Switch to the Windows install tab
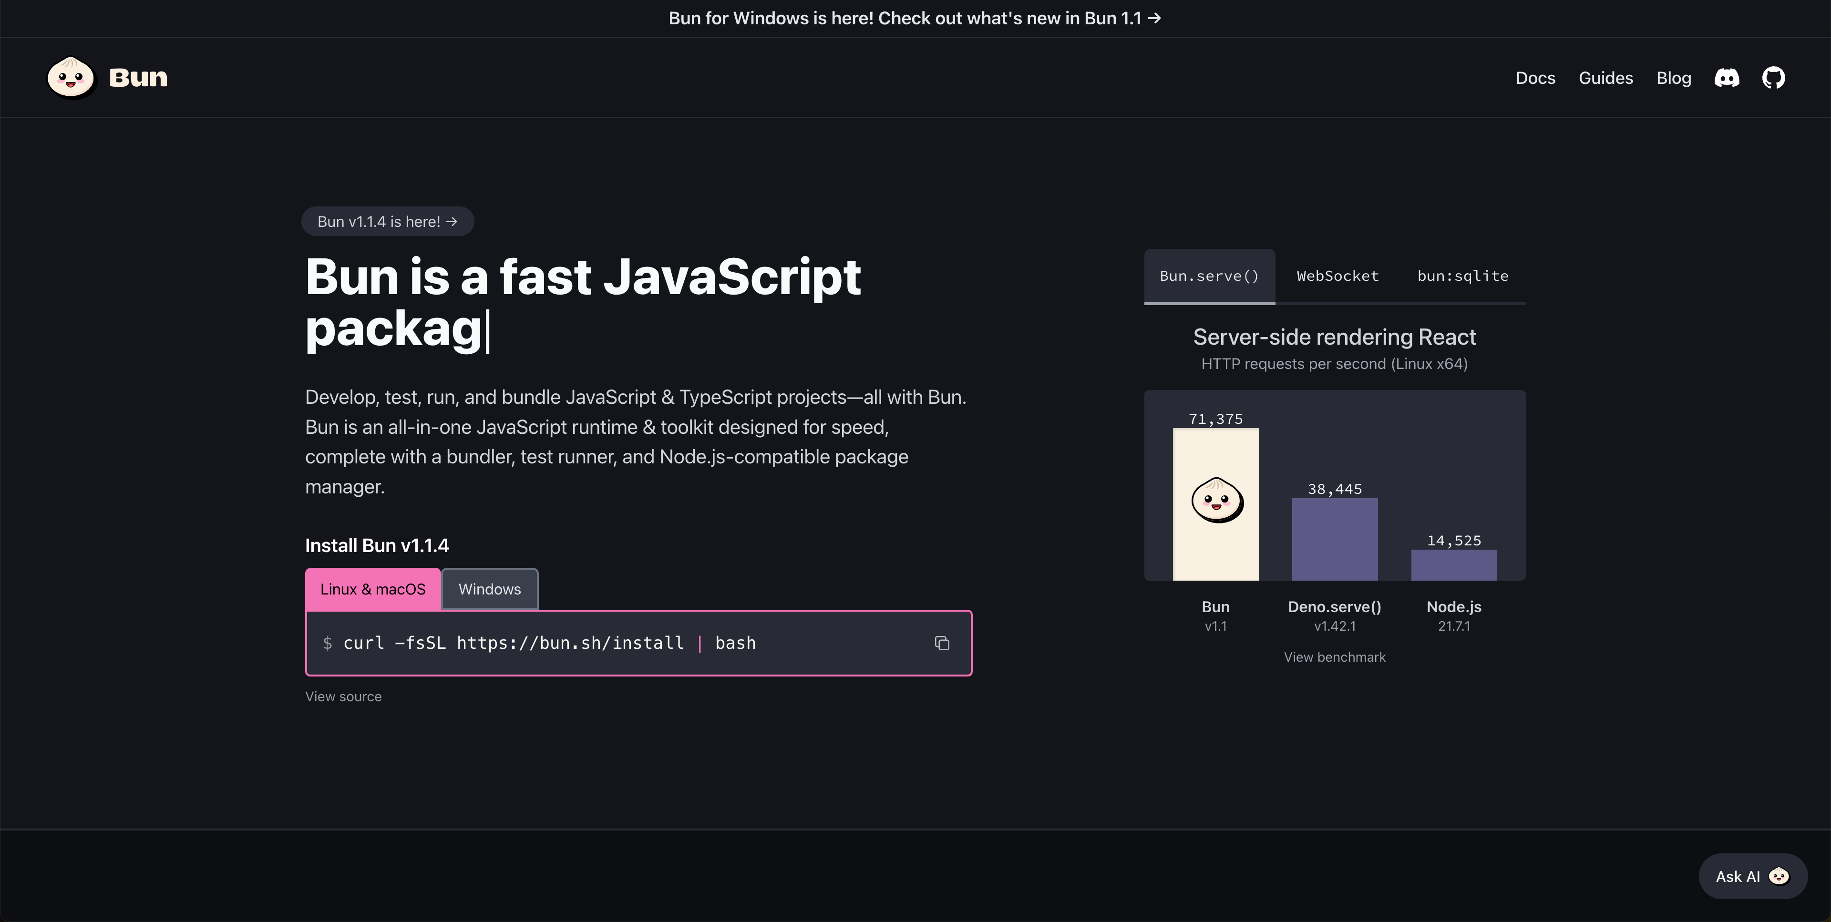This screenshot has width=1831, height=922. (x=489, y=589)
